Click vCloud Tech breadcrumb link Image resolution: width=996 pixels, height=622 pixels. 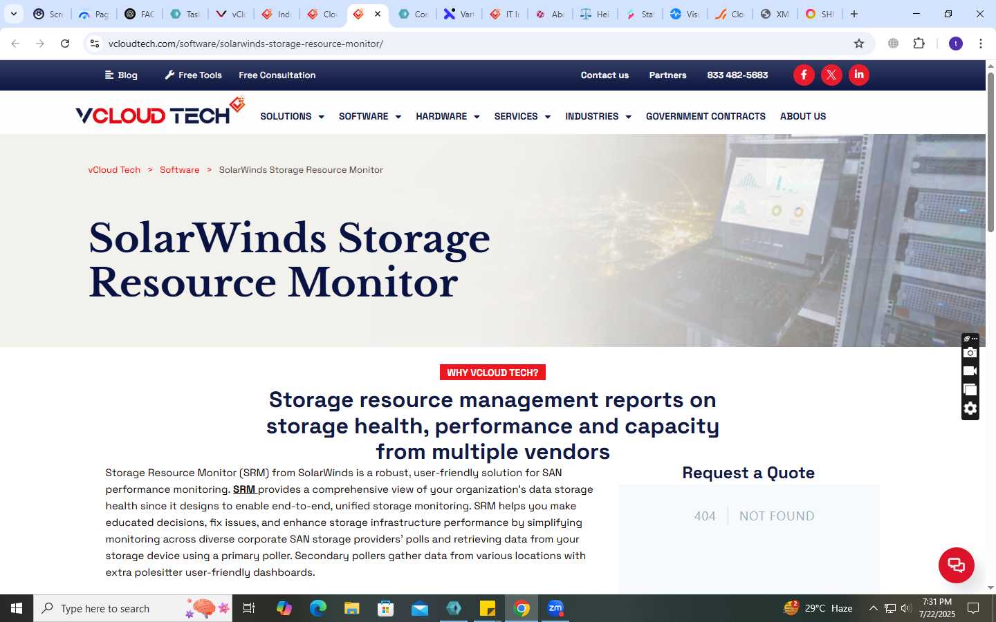point(114,170)
